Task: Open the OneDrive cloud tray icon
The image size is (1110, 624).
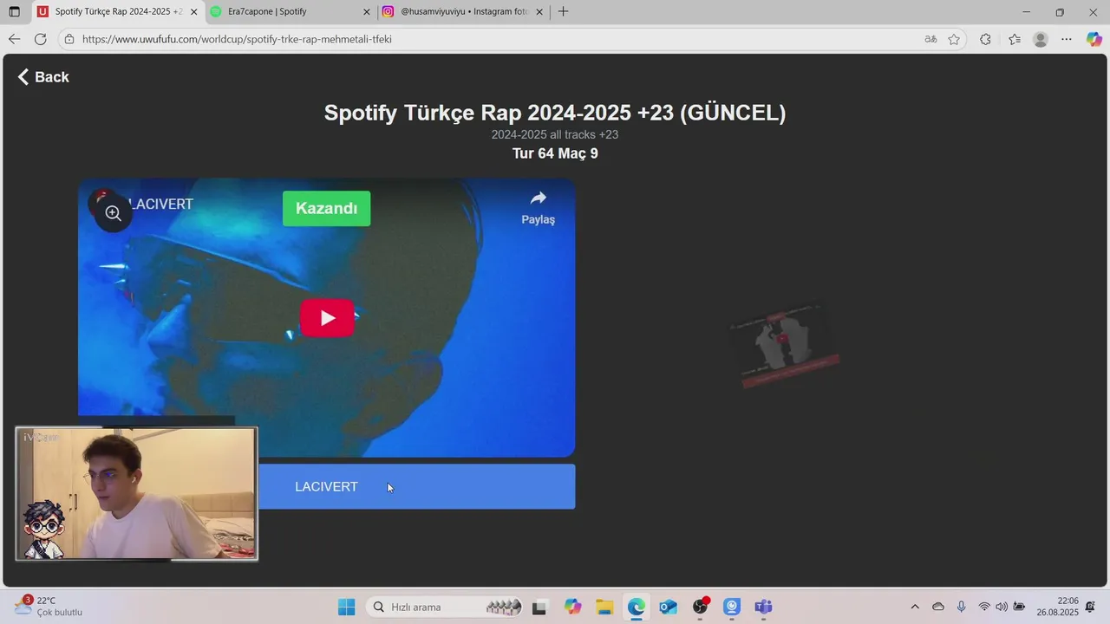Action: (x=937, y=607)
